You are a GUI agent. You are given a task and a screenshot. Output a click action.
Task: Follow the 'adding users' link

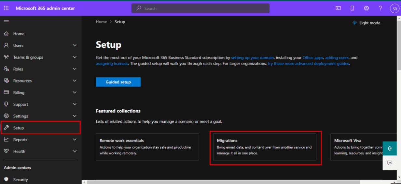point(337,58)
